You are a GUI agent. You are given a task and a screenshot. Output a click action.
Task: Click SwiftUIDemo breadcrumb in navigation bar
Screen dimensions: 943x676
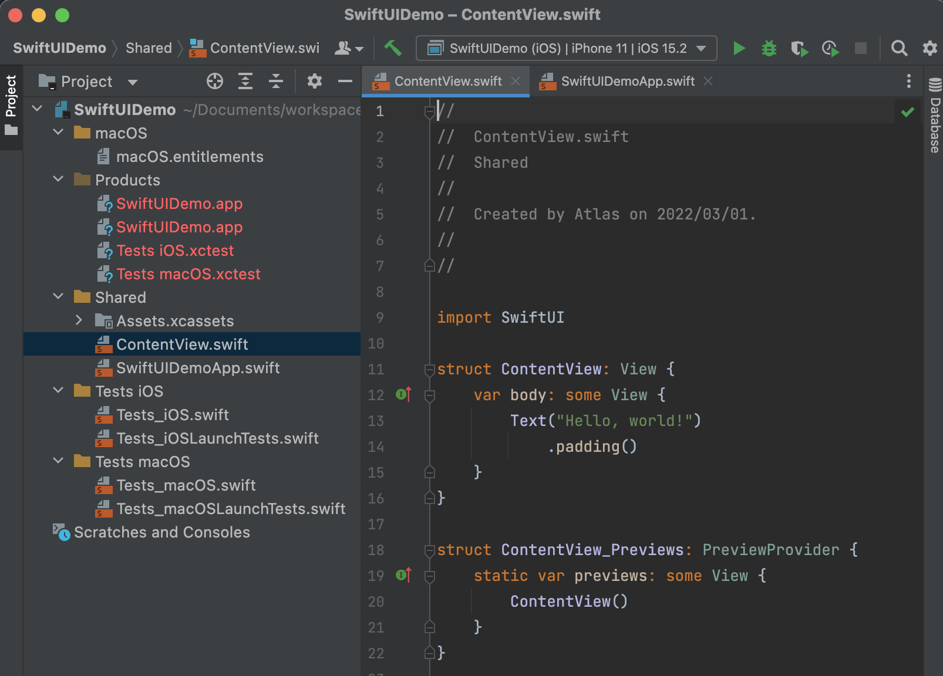[x=59, y=48]
